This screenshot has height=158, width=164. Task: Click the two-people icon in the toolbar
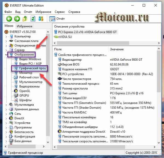coord(41,19)
